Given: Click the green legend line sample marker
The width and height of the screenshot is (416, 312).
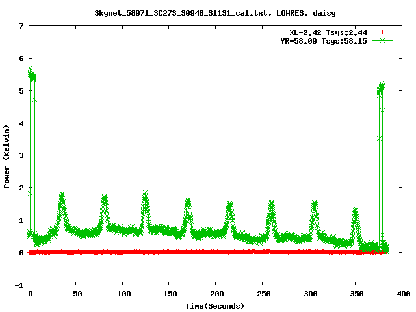Looking at the screenshot, I should click(x=382, y=40).
